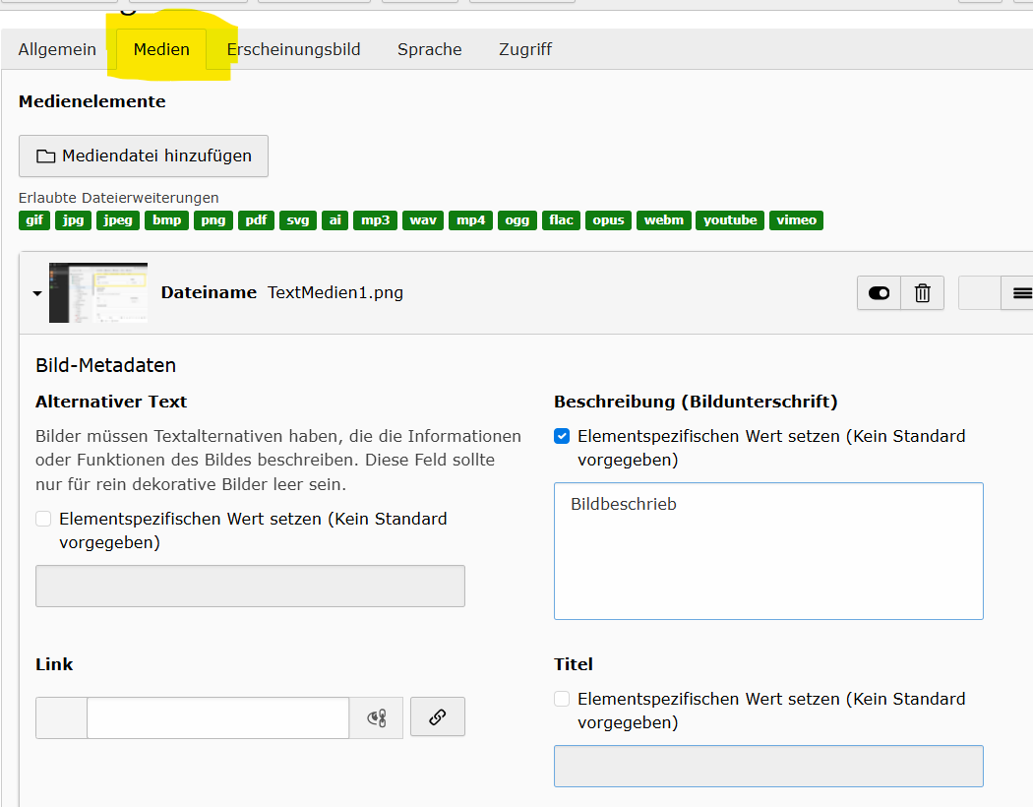
Task: Click the Mediendatei hinzufügen button
Action: pyautogui.click(x=144, y=155)
